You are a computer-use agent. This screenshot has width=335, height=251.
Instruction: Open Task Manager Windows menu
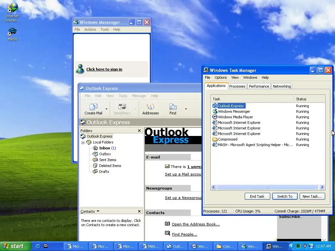tap(250, 77)
